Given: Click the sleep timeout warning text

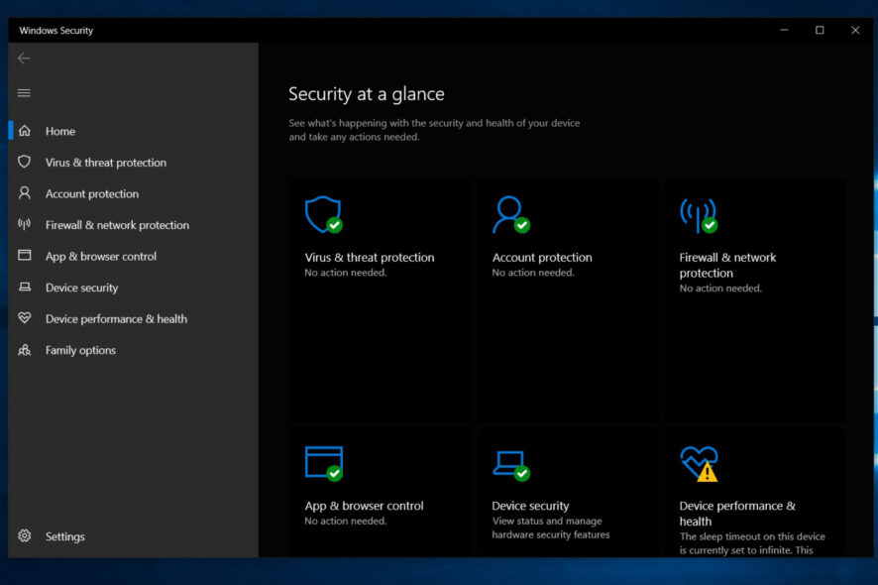Looking at the screenshot, I should pos(752,543).
